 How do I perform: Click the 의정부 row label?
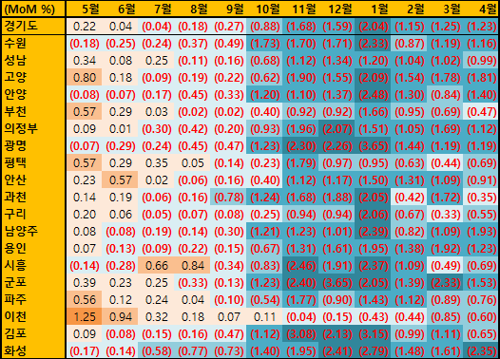pos(33,129)
